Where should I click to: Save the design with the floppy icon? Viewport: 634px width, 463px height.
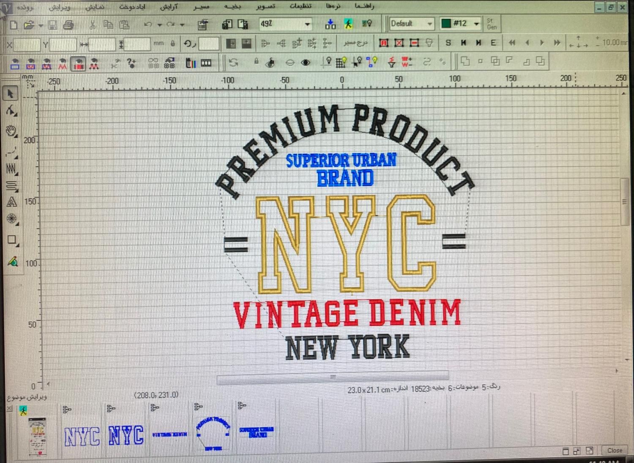[52, 25]
